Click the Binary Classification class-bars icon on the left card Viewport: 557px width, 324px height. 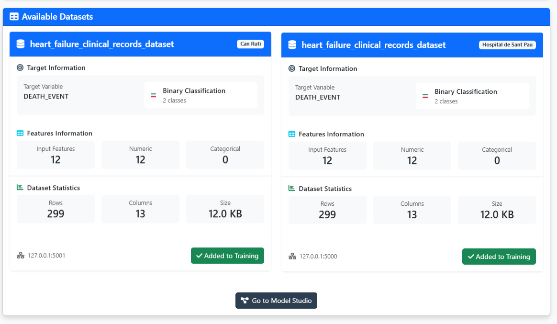coord(153,94)
